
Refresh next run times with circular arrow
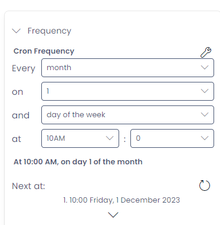pos(205,186)
